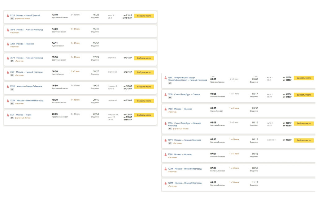This screenshot has height=224, width=317.
Task: Click ЭР badge under 063В Санкт-Петербург — Самара
Action: [170, 97]
